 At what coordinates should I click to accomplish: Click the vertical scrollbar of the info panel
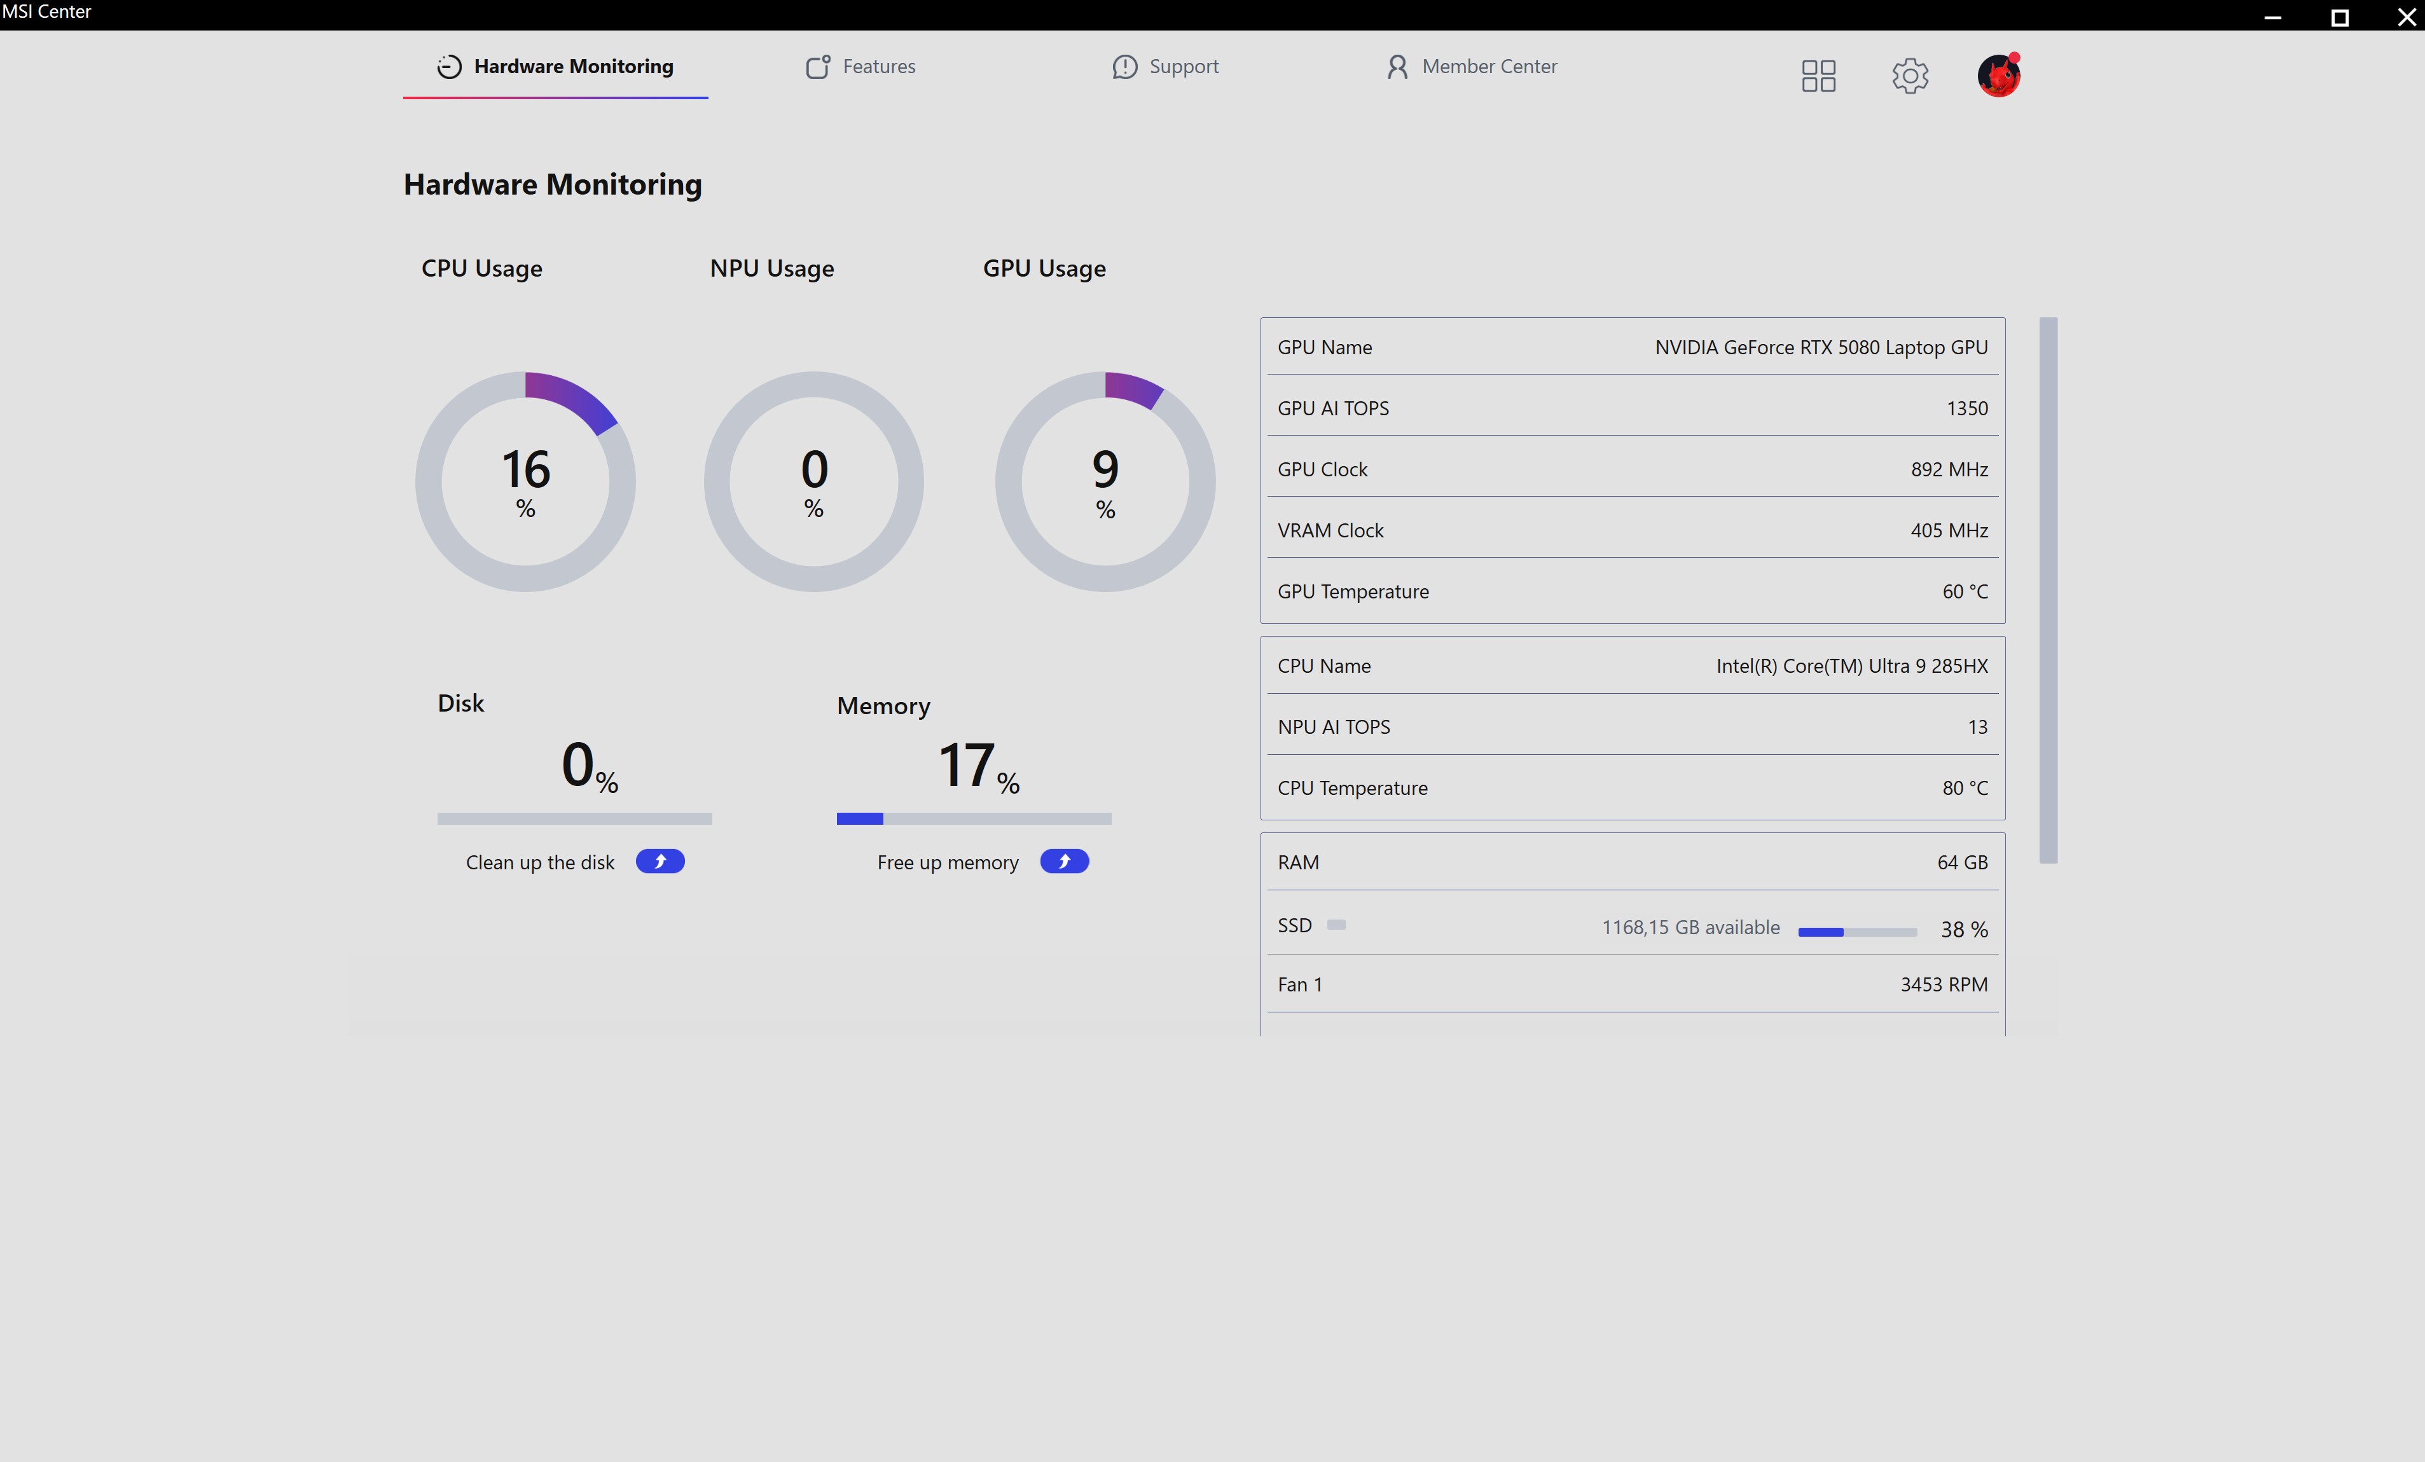coord(2048,590)
